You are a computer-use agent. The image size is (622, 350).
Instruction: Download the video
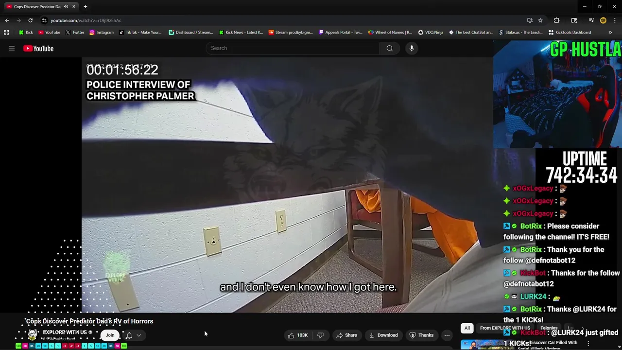tap(383, 335)
